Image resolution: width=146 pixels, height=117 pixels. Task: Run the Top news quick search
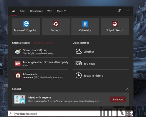[101, 63]
